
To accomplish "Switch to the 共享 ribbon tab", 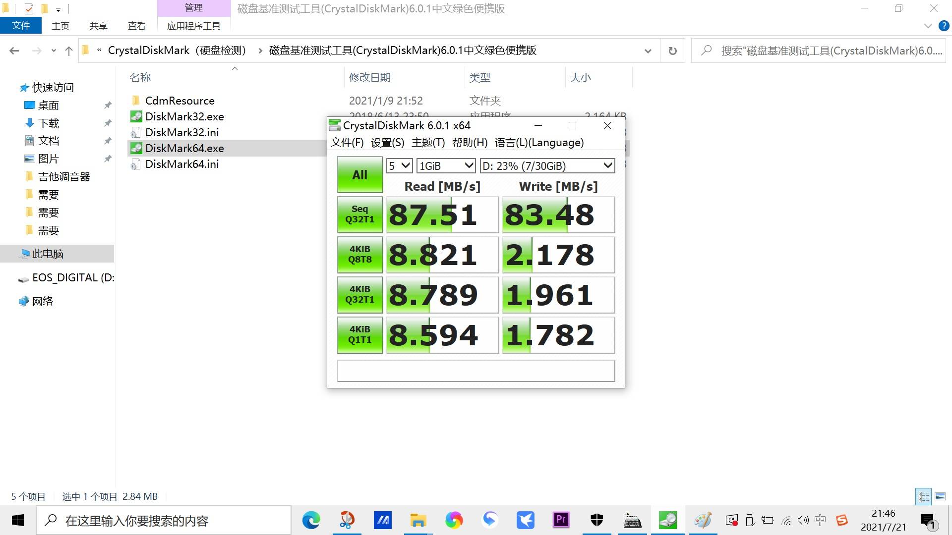I will pyautogui.click(x=98, y=26).
